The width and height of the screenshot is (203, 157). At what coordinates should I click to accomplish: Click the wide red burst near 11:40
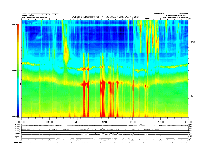103,99
